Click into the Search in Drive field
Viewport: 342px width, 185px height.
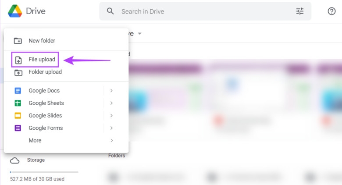tap(205, 11)
